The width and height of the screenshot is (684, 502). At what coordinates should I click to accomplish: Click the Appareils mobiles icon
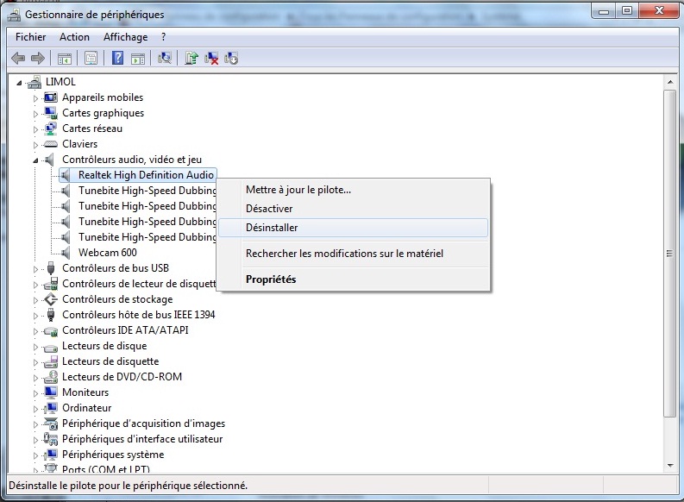tap(51, 97)
